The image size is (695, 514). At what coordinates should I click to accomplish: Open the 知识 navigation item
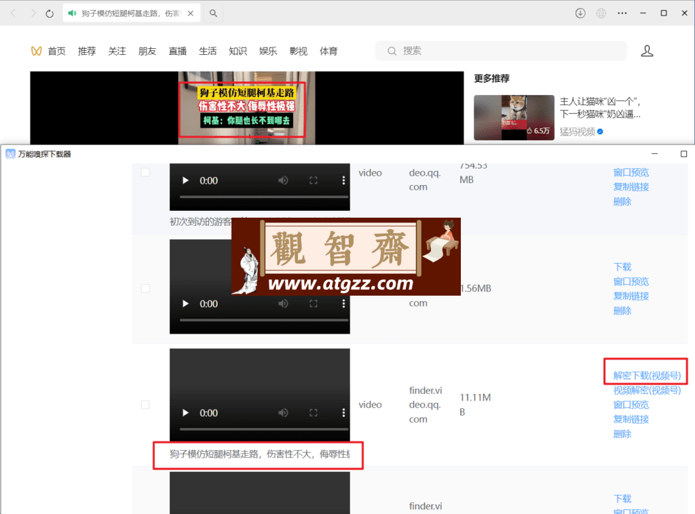[238, 52]
